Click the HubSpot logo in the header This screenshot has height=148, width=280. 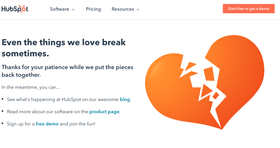(15, 9)
